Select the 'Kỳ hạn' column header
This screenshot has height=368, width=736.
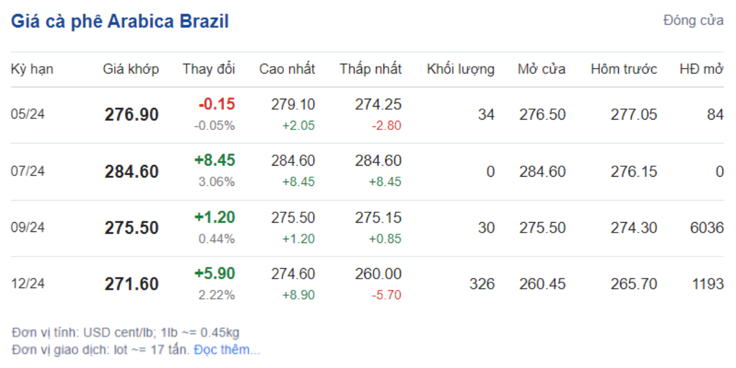pyautogui.click(x=32, y=69)
